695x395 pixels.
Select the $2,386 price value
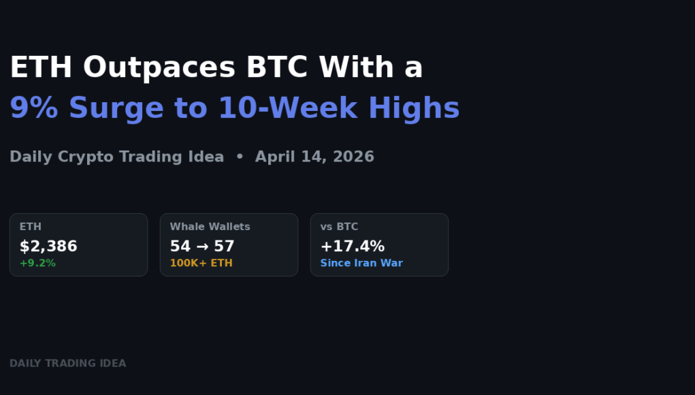48,246
